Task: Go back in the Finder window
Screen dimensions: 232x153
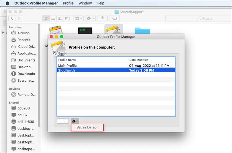Action: click(12, 18)
